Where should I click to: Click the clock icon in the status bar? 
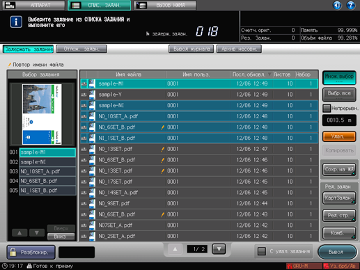tap(4, 266)
